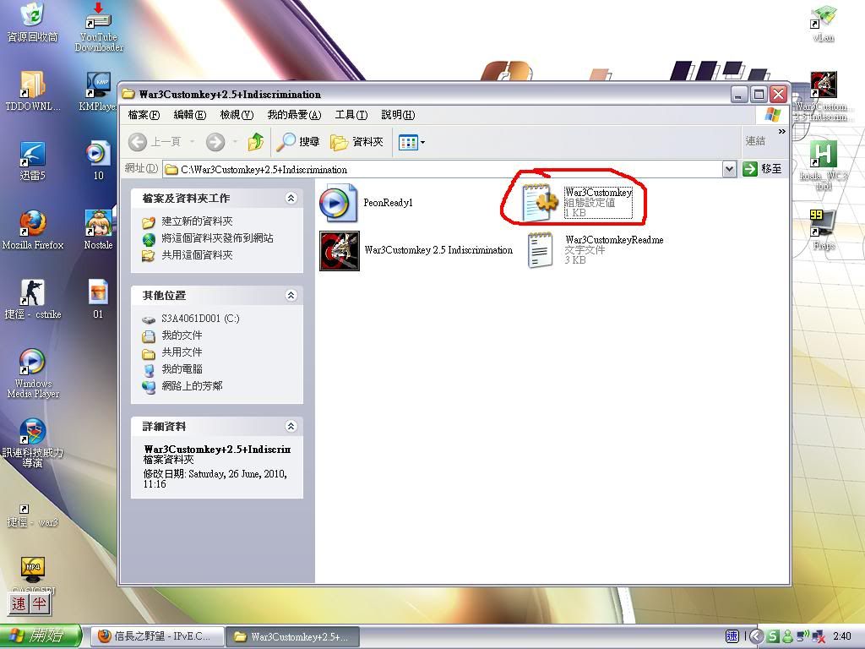
Task: Collapse the 檔案及資料夾工作 panel
Action: coord(291,199)
